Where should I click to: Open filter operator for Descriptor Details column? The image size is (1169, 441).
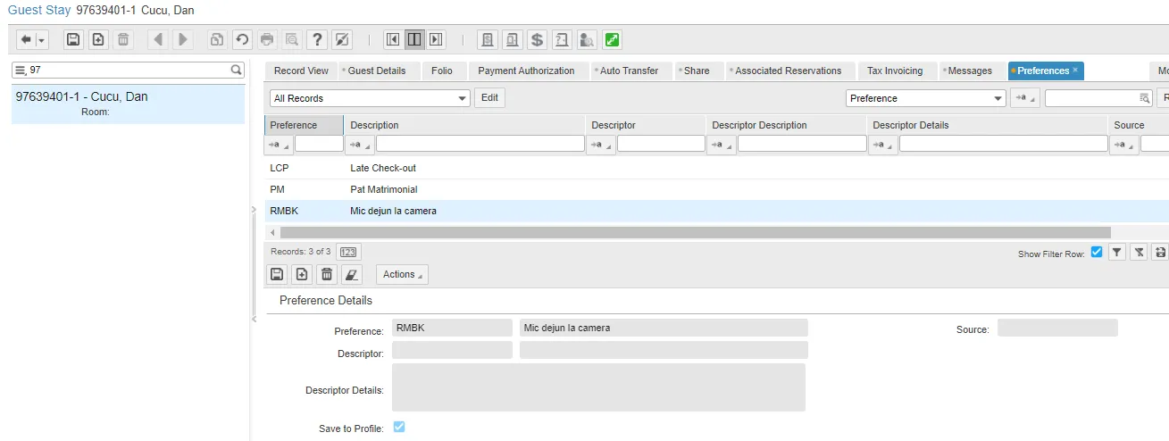(883, 144)
